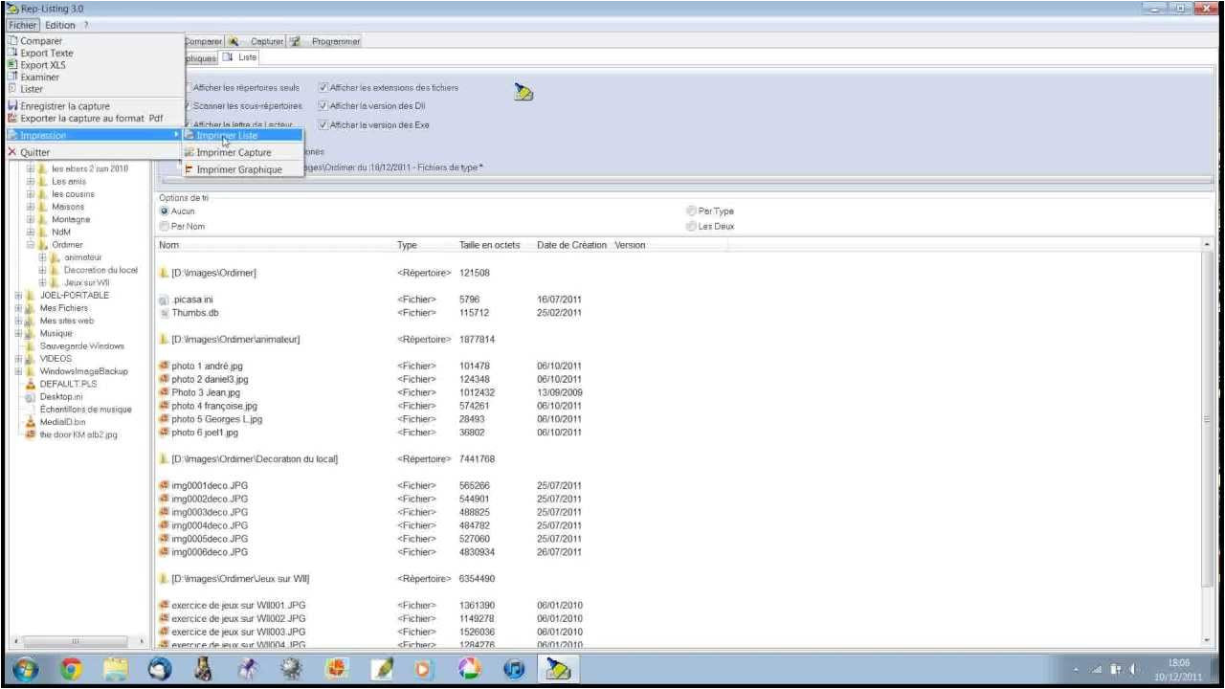Viewport: 1225px width, 689px height.
Task: Click 'Quitter' in the Fichier menu
Action: [x=95, y=152]
